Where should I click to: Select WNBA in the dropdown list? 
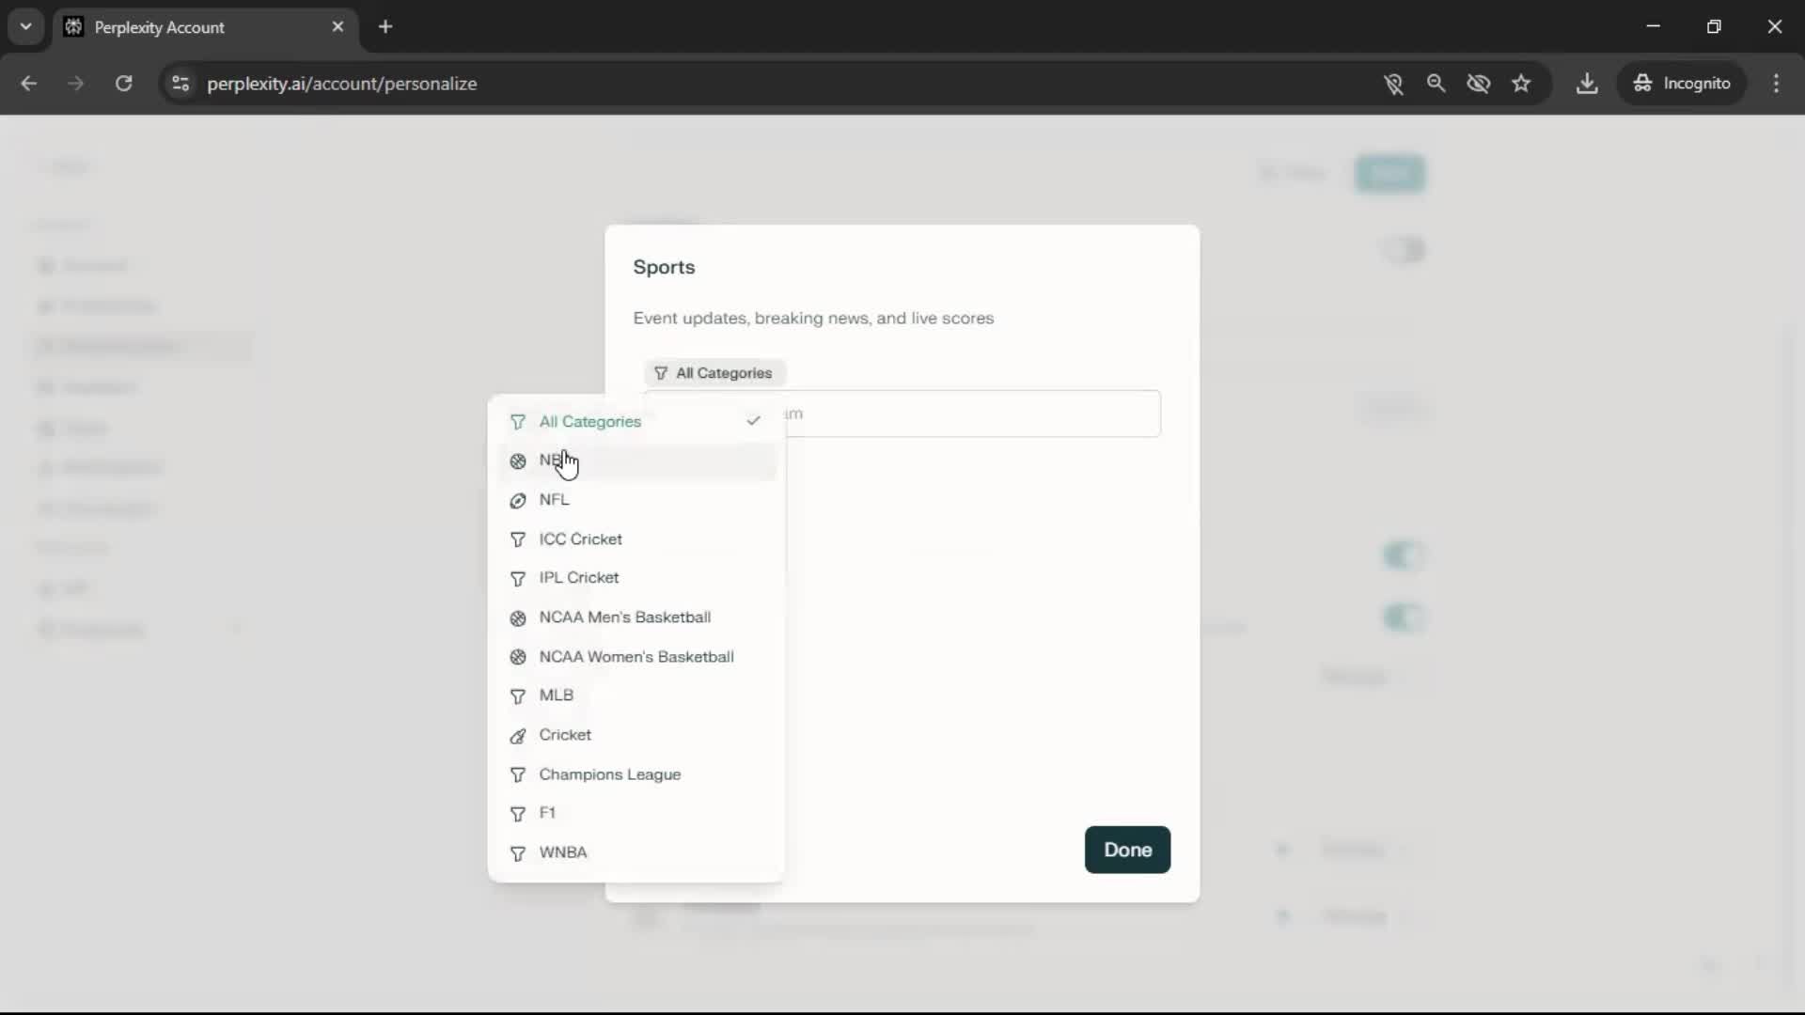[x=562, y=852]
